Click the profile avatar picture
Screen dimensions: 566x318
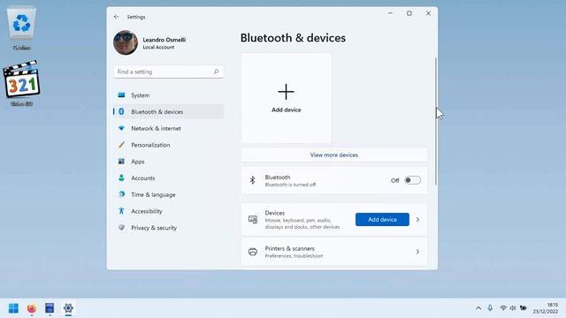point(126,42)
